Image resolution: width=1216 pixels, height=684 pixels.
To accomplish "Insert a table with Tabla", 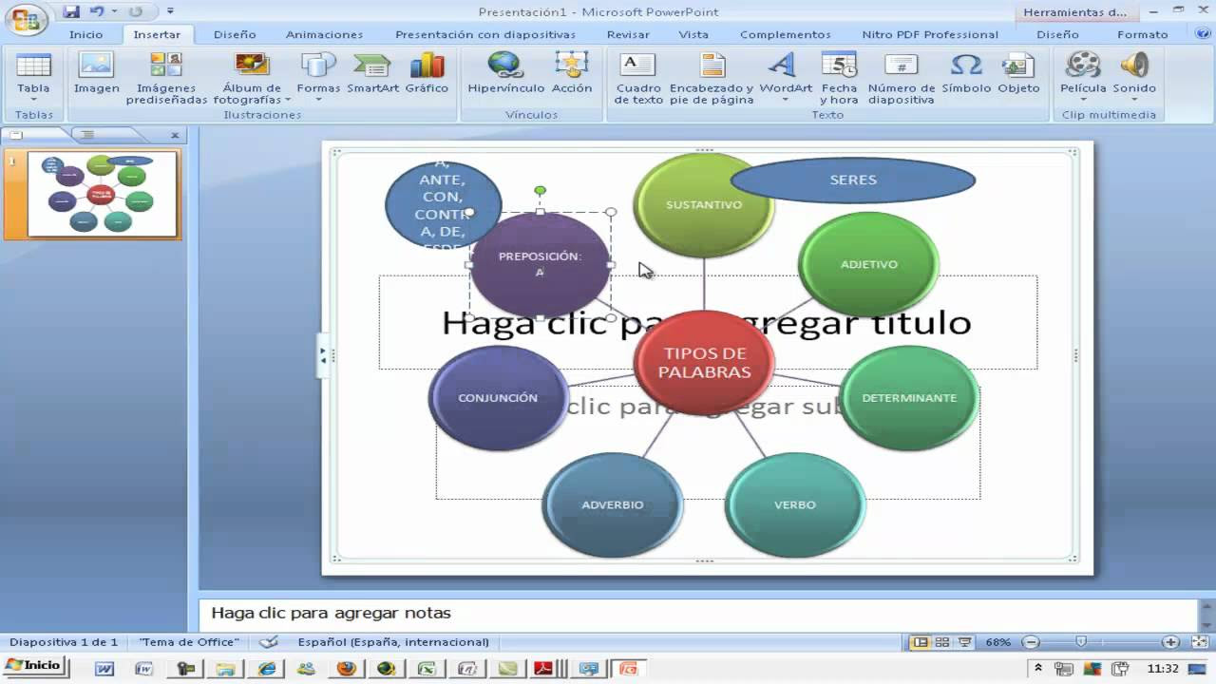I will pos(33,76).
